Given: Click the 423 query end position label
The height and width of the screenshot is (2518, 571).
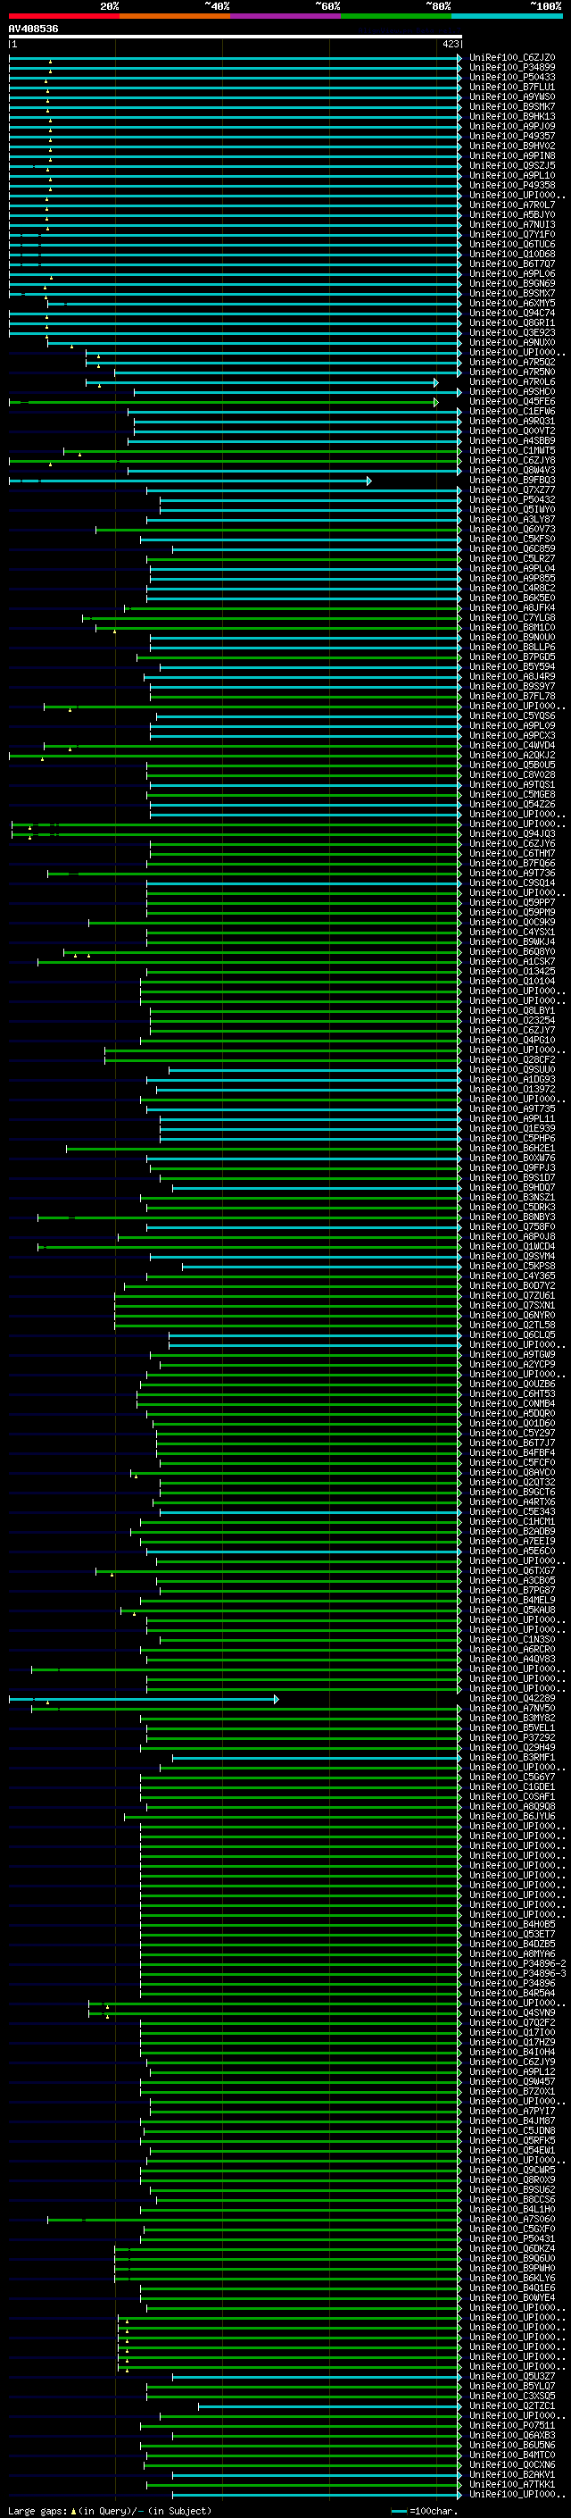Looking at the screenshot, I should pyautogui.click(x=450, y=44).
